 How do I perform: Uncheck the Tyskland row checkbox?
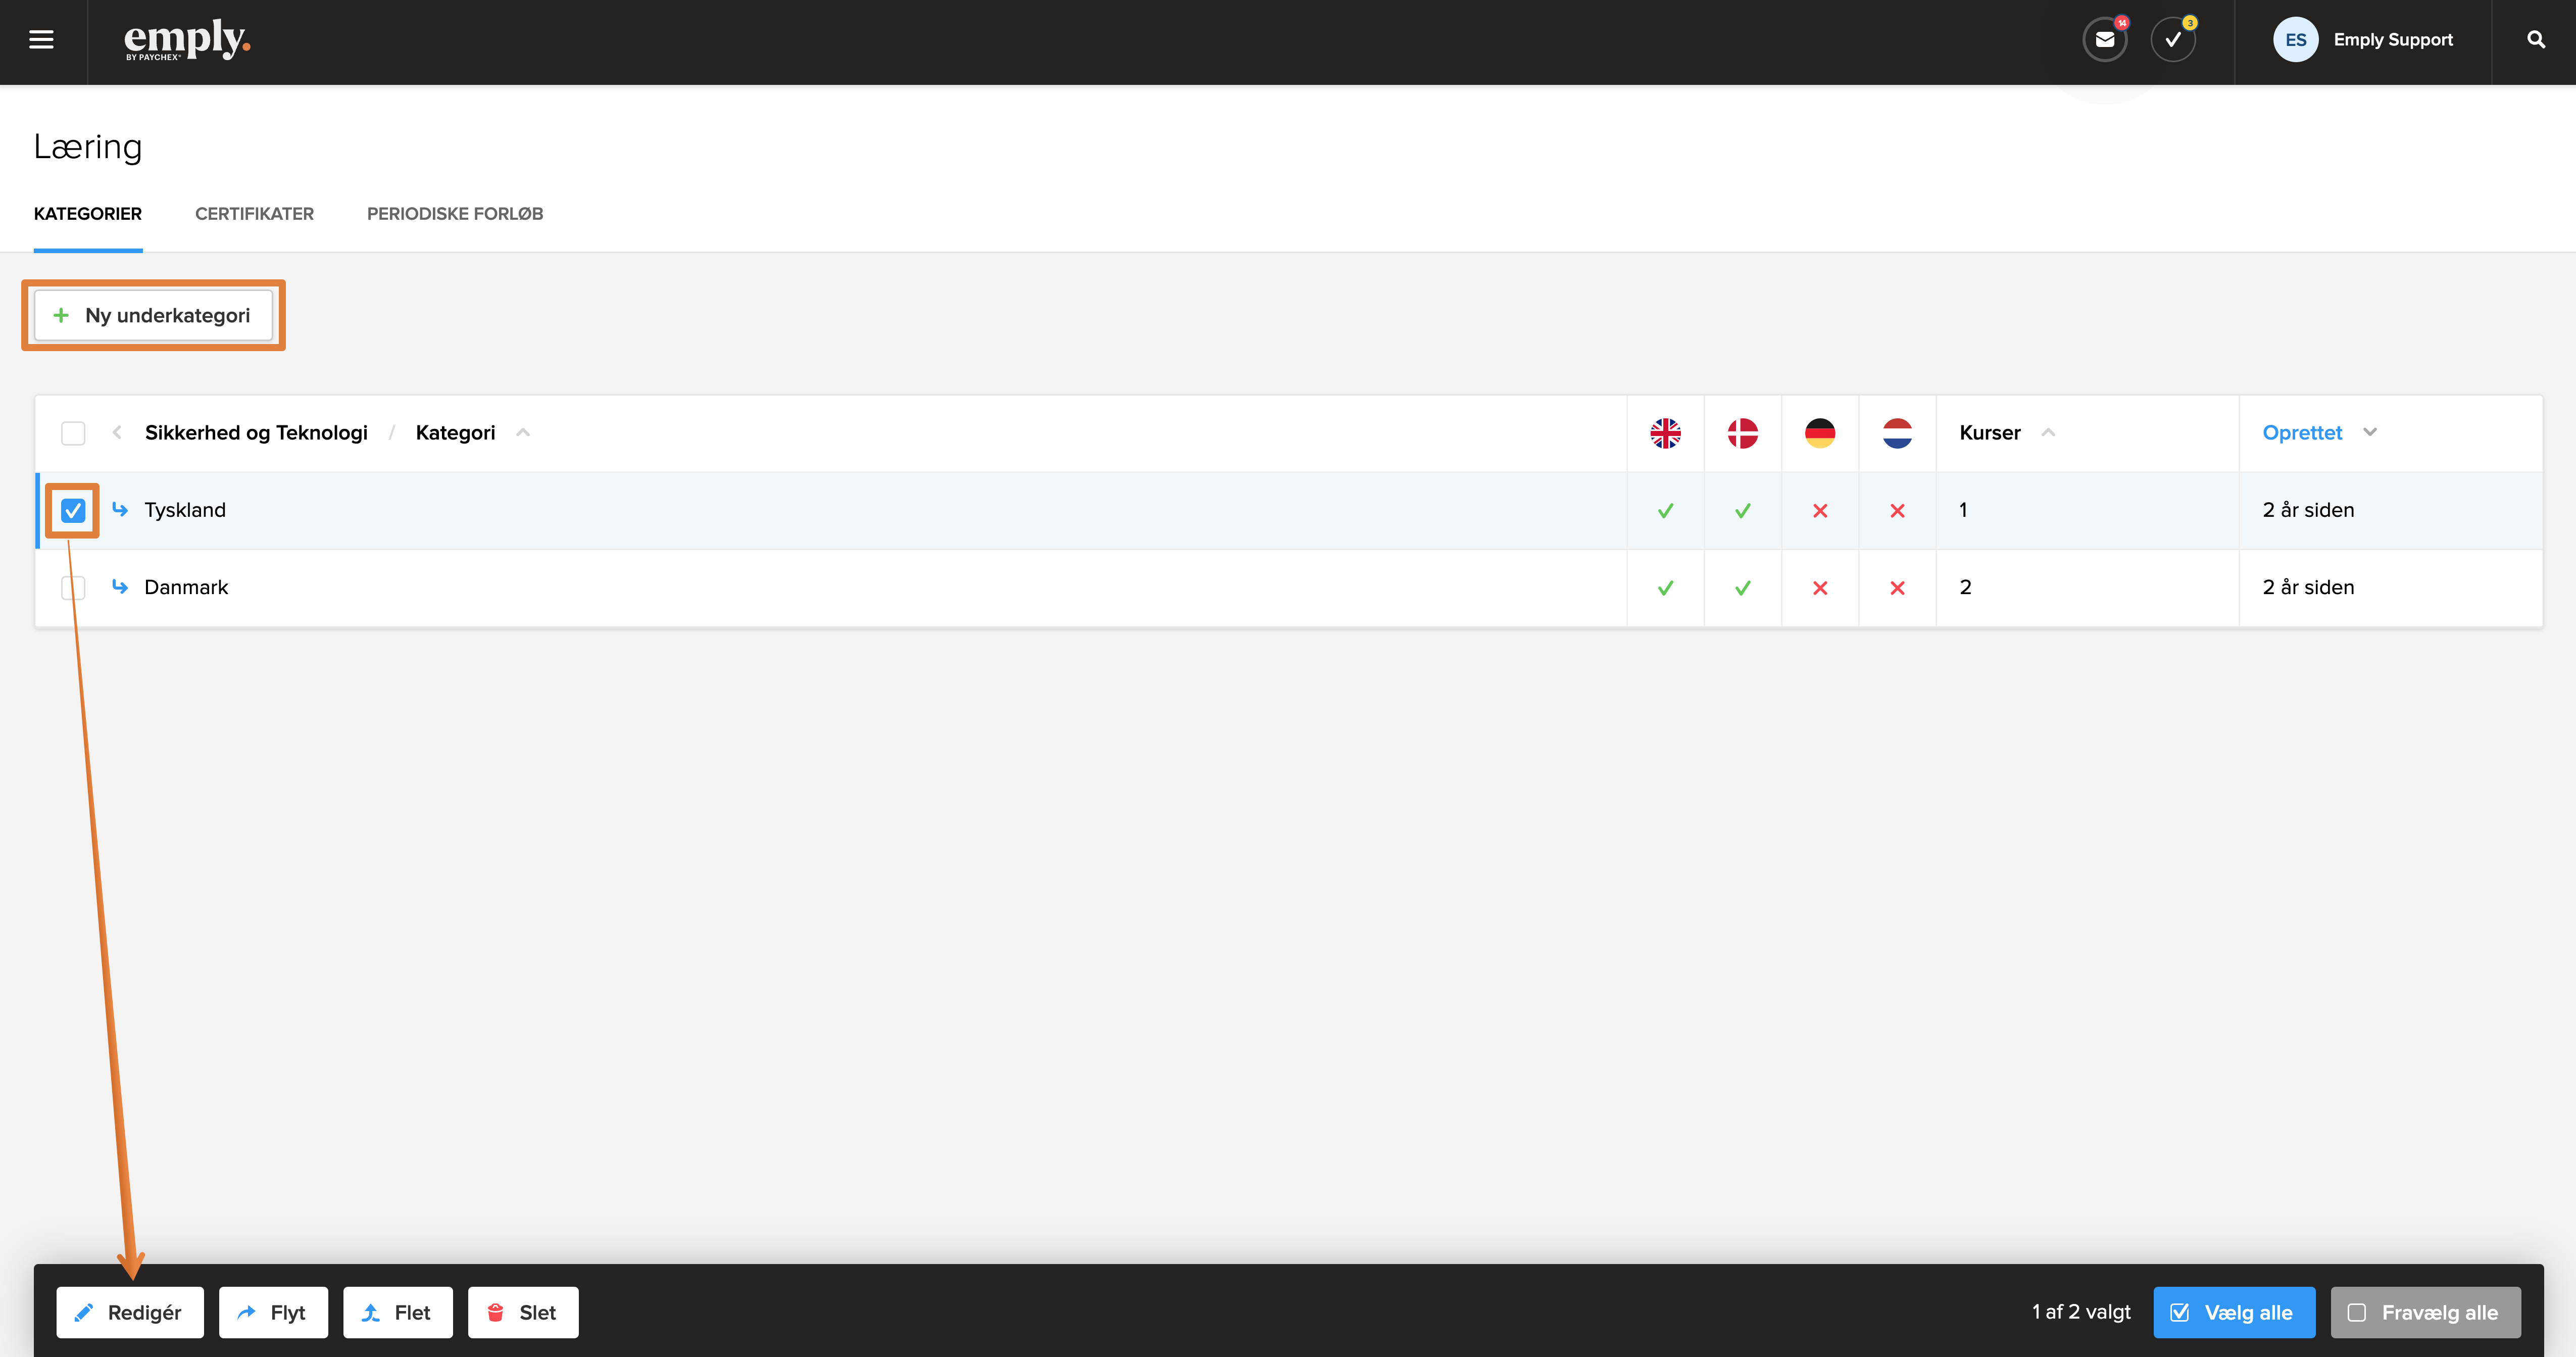(x=73, y=511)
